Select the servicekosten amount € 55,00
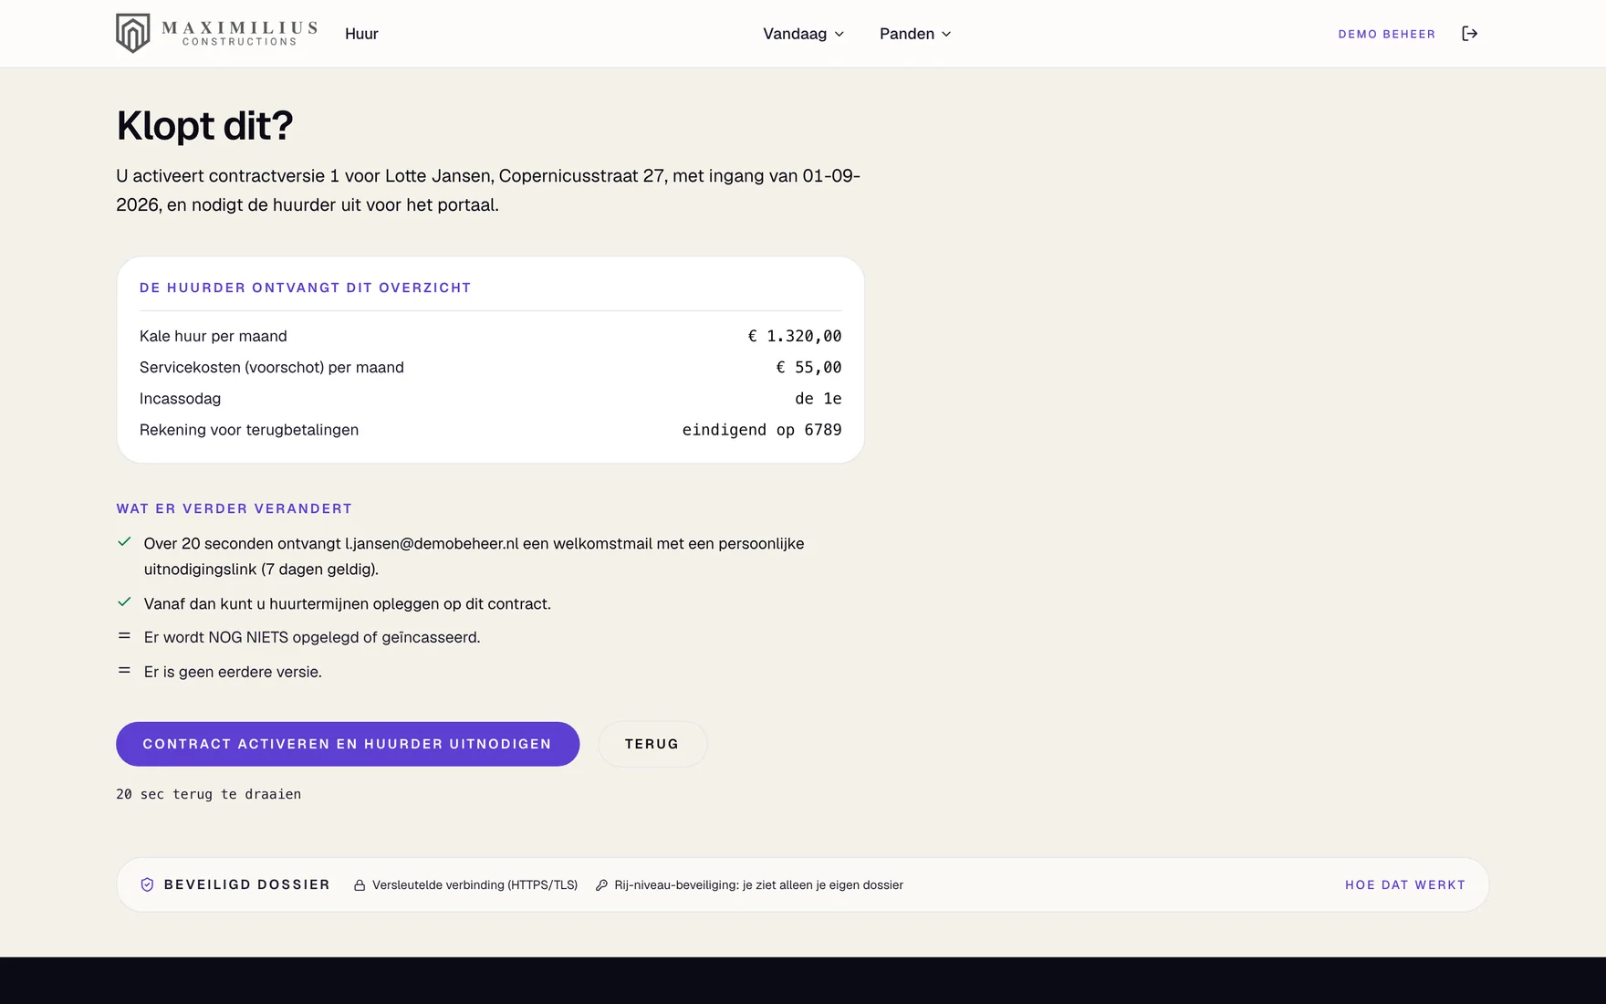 [x=808, y=367]
